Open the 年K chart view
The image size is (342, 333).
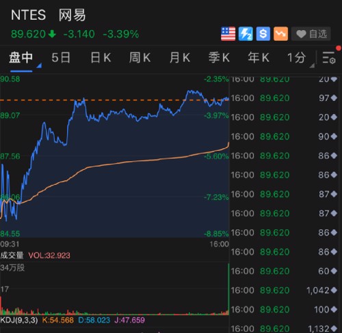(x=259, y=57)
